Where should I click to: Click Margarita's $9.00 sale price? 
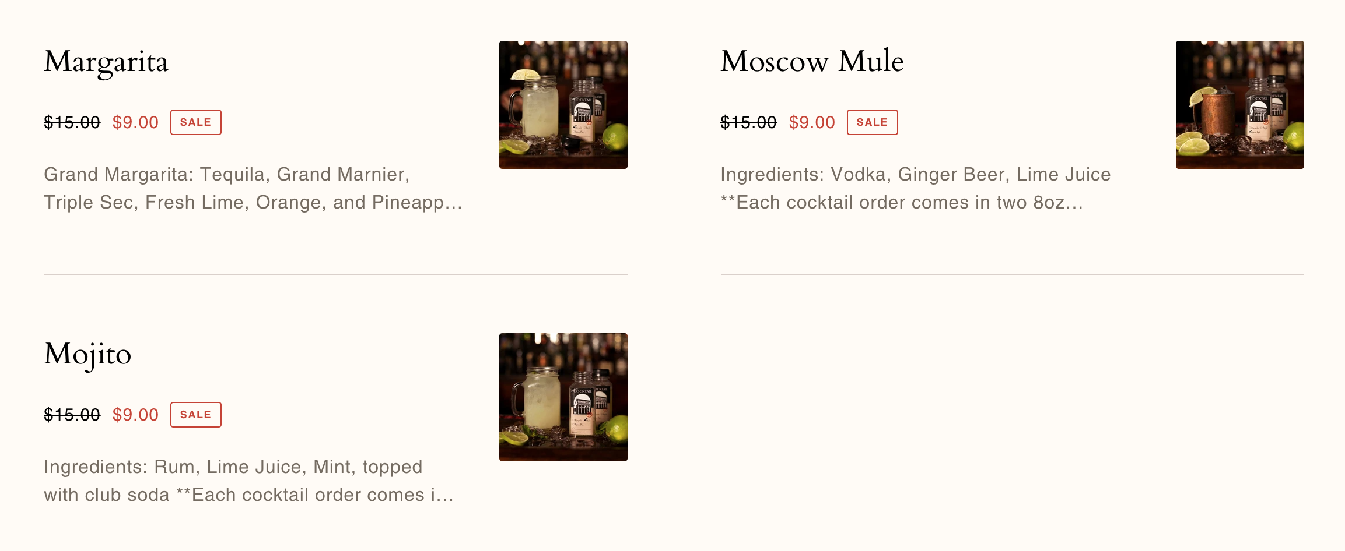(x=135, y=122)
